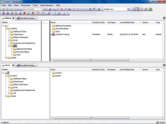Switch to single pane layout button
Viewport: 166px width, 124px height.
(x=133, y=9)
